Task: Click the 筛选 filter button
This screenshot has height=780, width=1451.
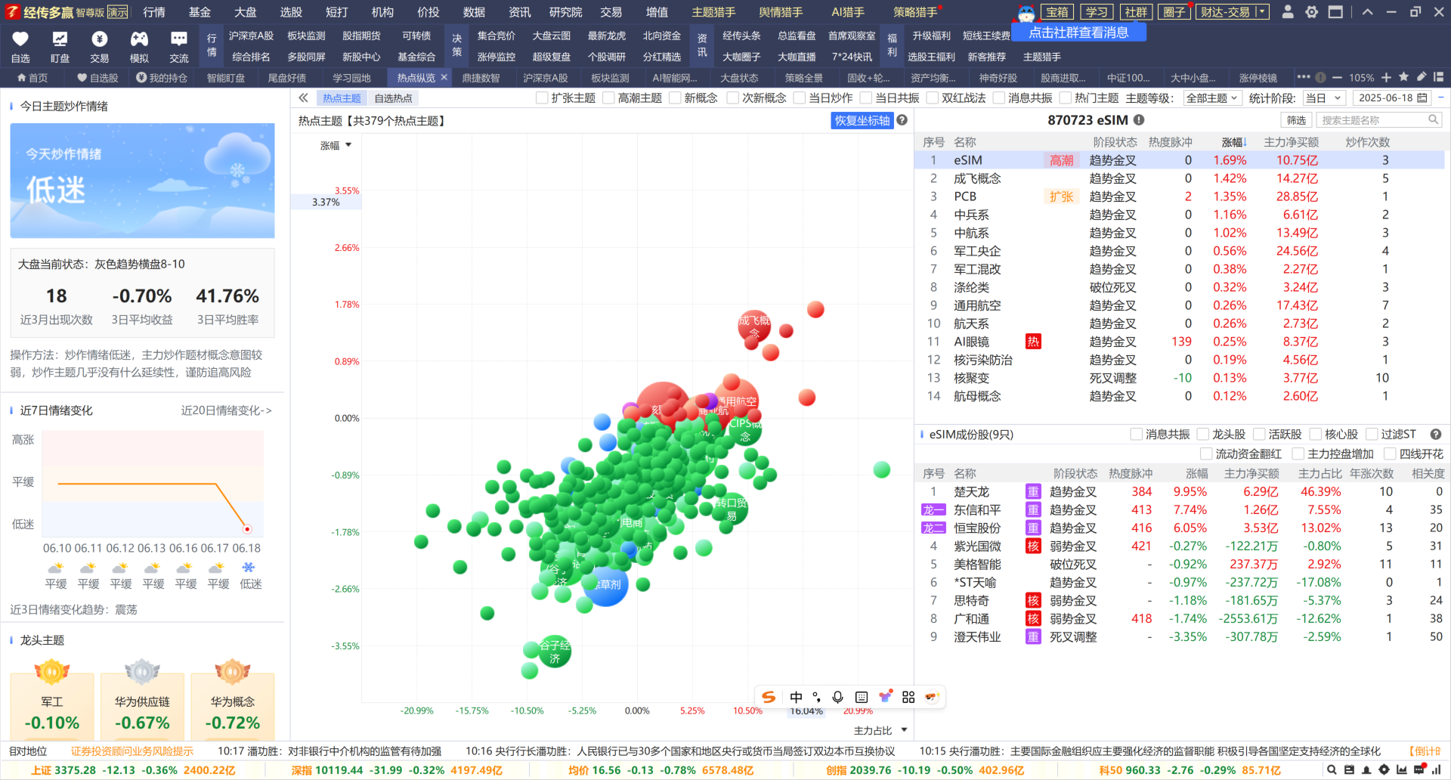Action: click(1297, 120)
